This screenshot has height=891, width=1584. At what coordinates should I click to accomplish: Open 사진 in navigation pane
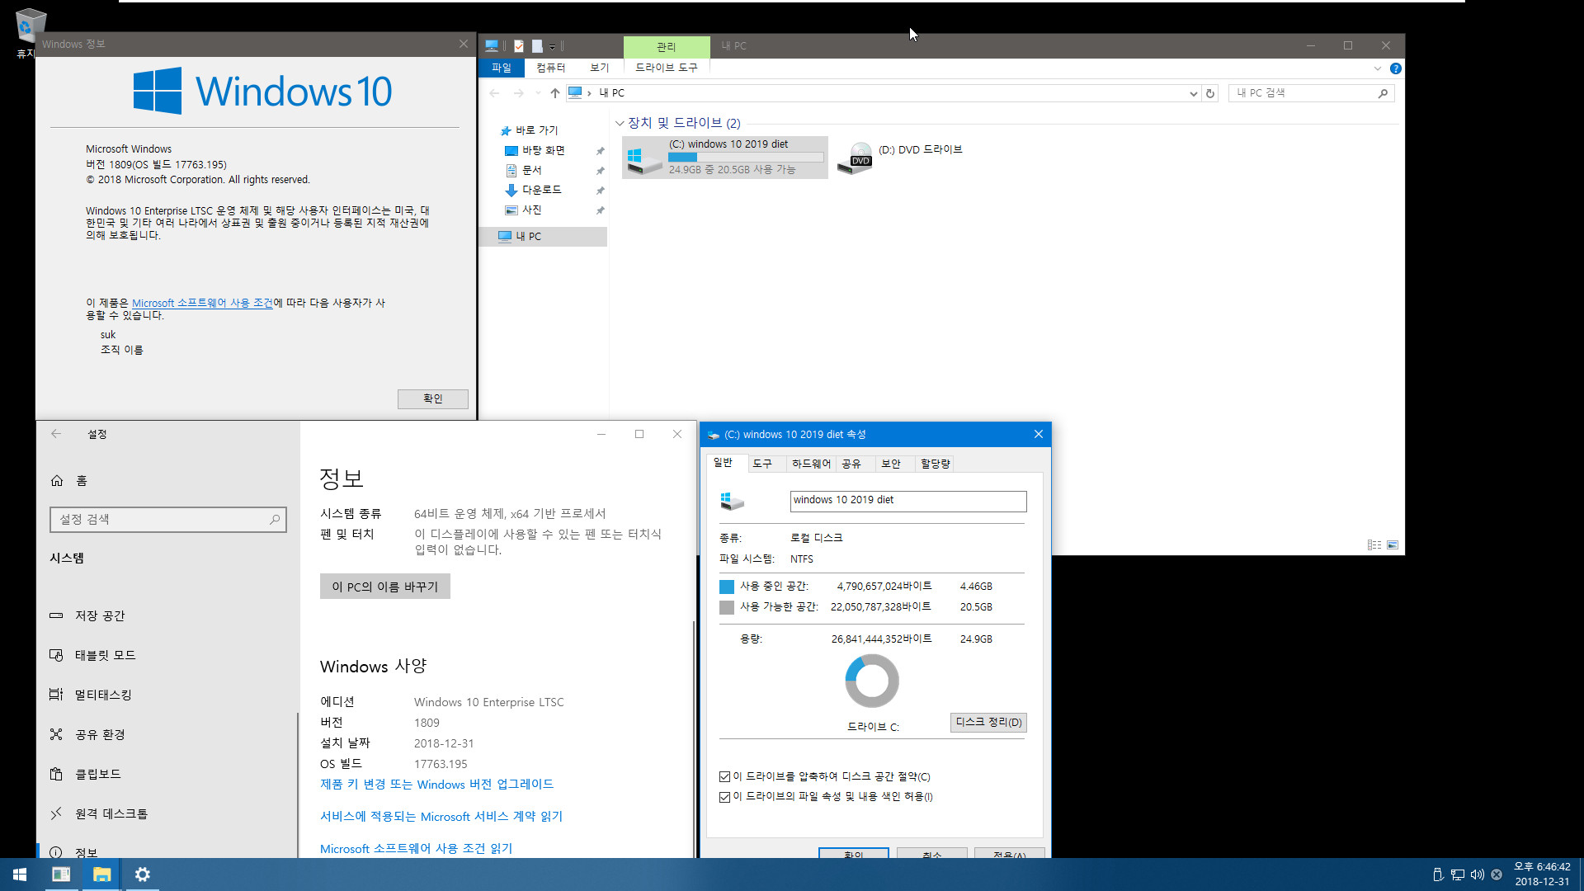coord(531,210)
